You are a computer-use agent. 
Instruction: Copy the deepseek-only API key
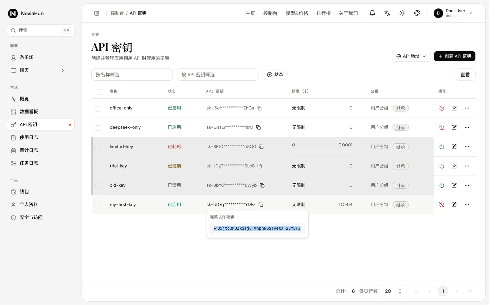[x=258, y=127]
